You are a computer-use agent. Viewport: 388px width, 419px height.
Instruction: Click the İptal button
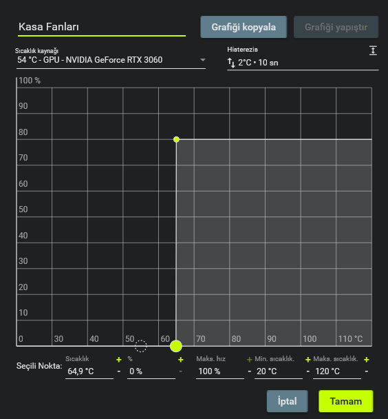pyautogui.click(x=287, y=401)
